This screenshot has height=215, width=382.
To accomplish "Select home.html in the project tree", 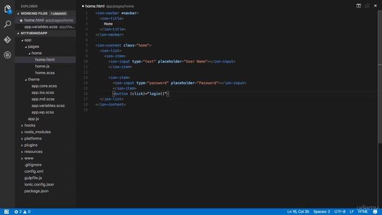I will (45, 60).
